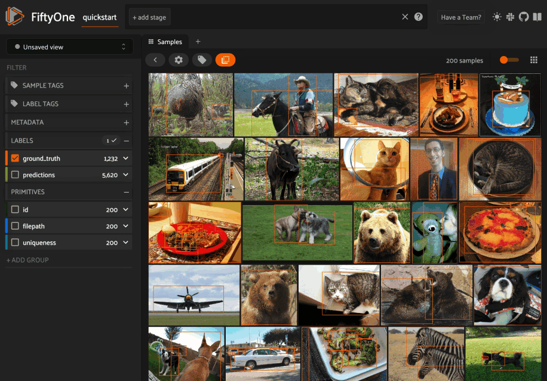Uncheck the ground_truth checkbox
The height and width of the screenshot is (381, 547).
pos(15,159)
